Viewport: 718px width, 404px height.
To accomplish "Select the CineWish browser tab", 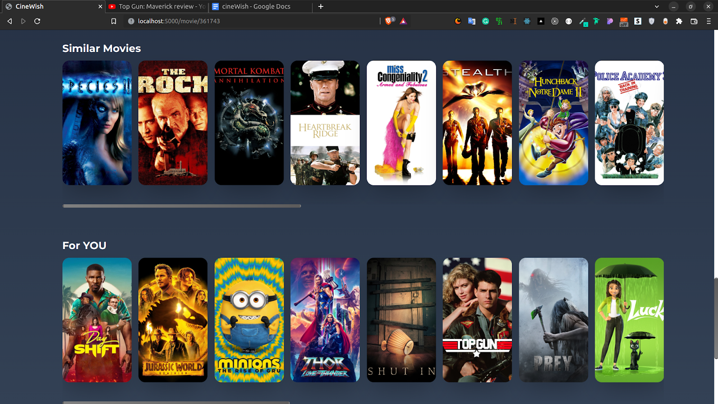I will (x=53, y=7).
